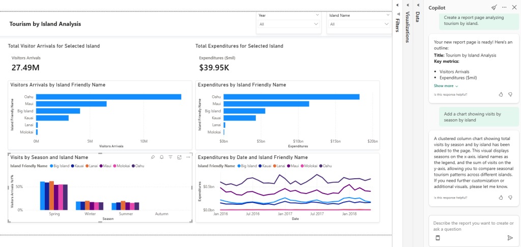The width and height of the screenshot is (521, 247).
Task: Send the Copilot prompt
Action: pyautogui.click(x=510, y=238)
